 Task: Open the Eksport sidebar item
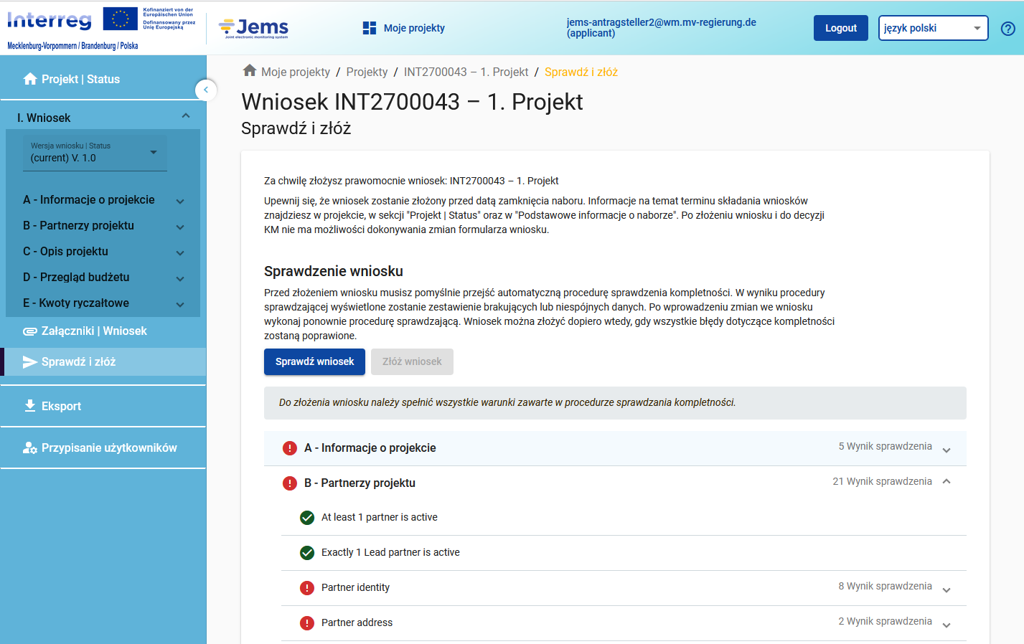[x=61, y=406]
